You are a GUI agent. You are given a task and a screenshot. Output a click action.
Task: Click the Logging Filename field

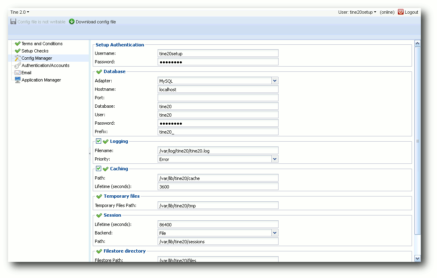[x=218, y=150]
